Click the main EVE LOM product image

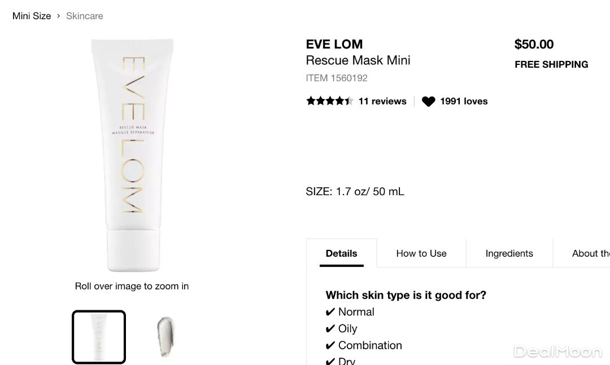(x=132, y=155)
